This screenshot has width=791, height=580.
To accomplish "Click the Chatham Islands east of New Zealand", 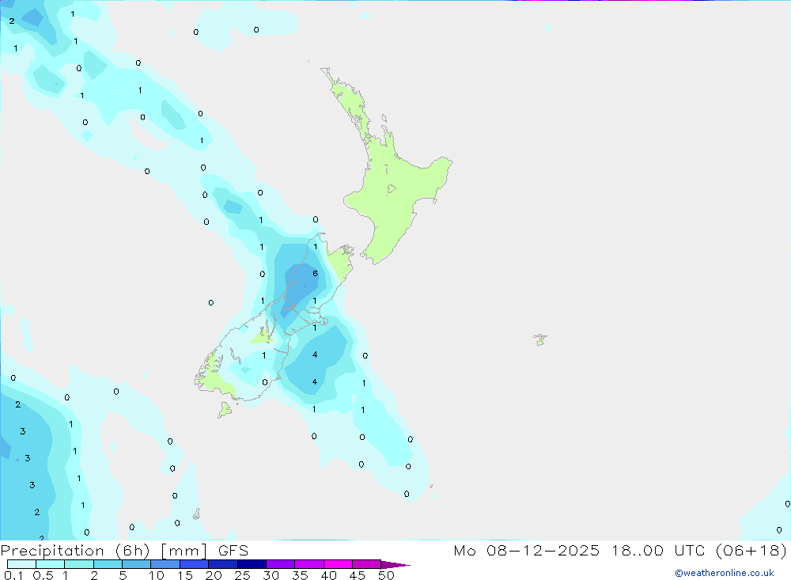I will click(540, 339).
